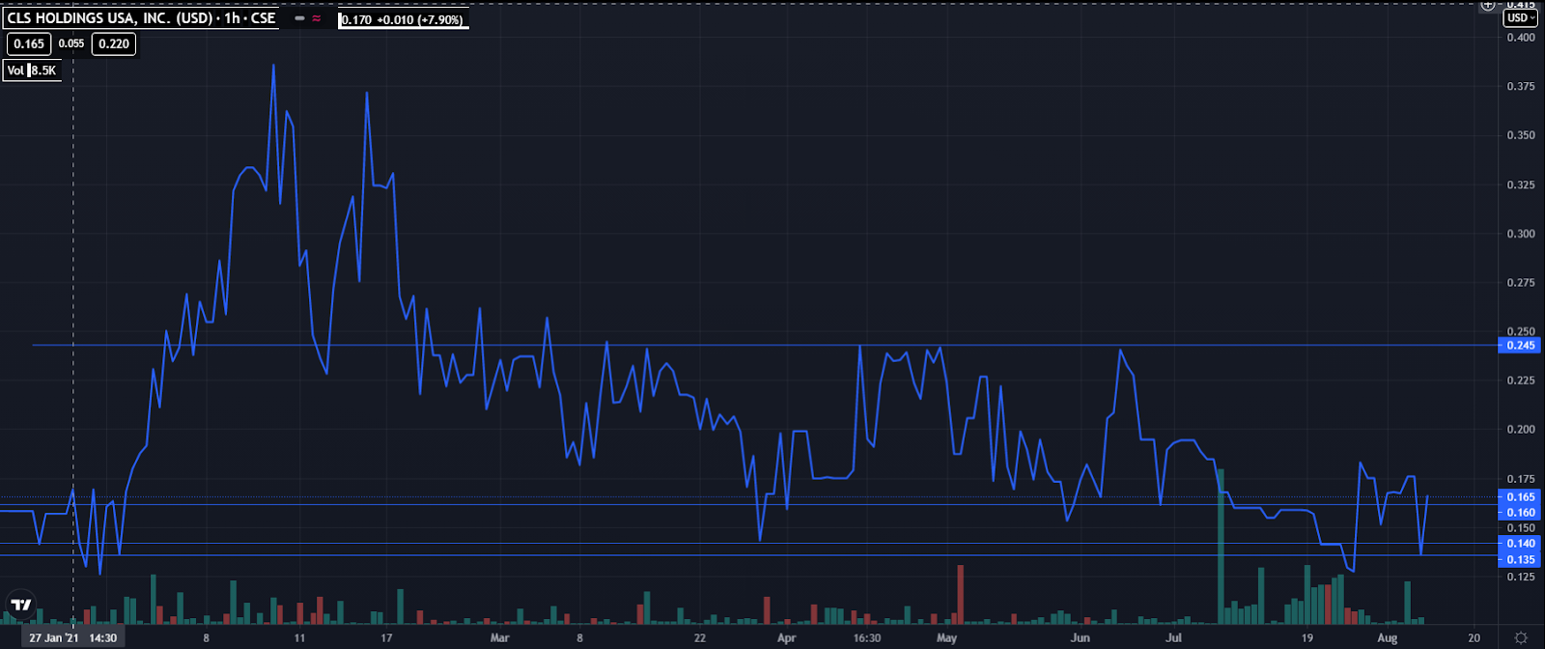Click the gray market status dash icon
Image resolution: width=1545 pixels, height=649 pixels.
299,18
